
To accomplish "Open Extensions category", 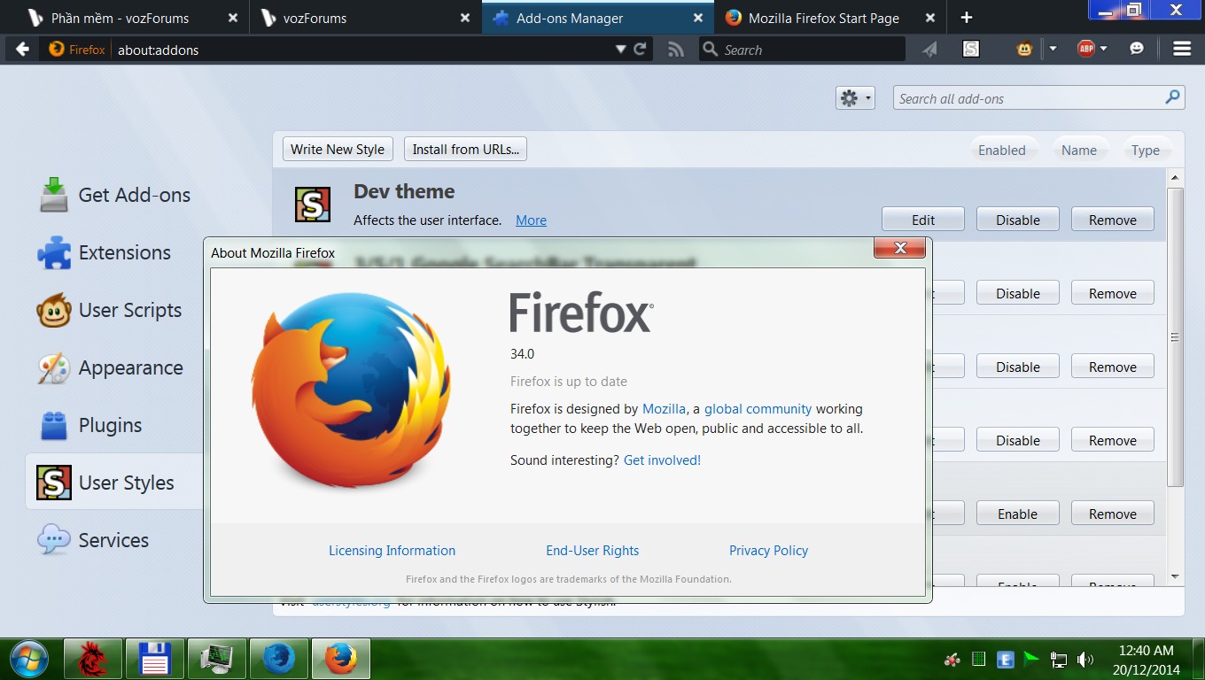I will coord(115,252).
